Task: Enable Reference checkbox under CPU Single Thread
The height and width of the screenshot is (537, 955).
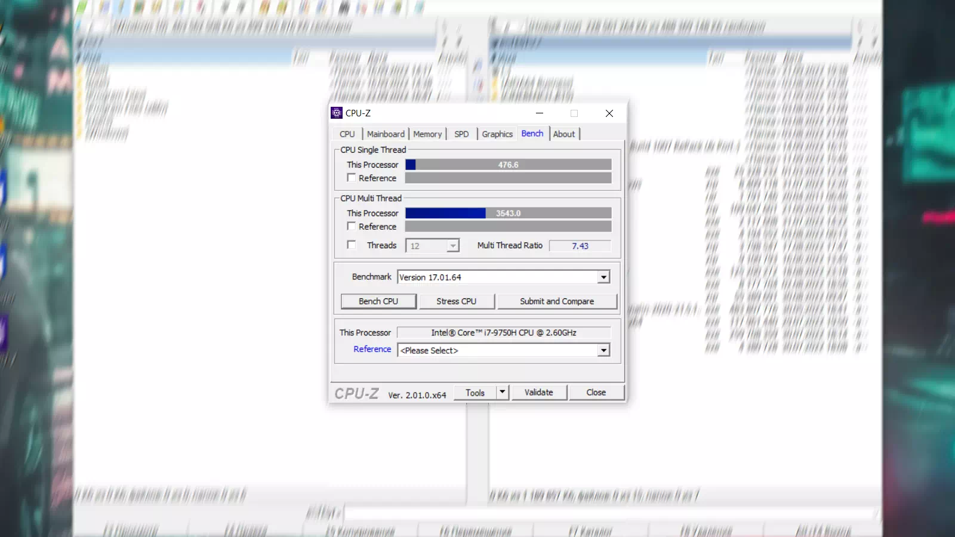Action: 352,178
